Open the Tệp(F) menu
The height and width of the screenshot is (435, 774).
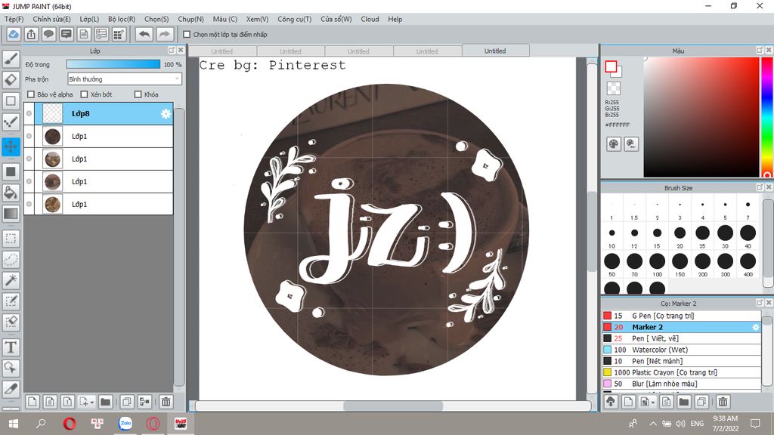tap(14, 19)
